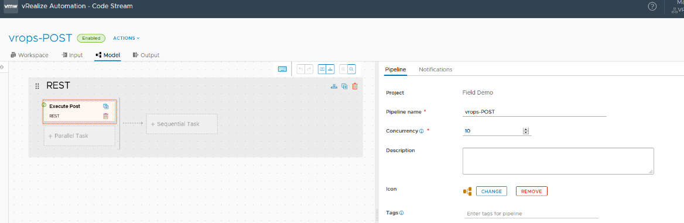This screenshot has width=684, height=223.
Task: Show the Concurrency info tooltip icon
Action: pos(422,131)
